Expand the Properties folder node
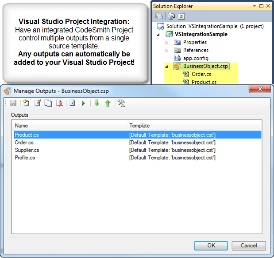 tap(166, 43)
